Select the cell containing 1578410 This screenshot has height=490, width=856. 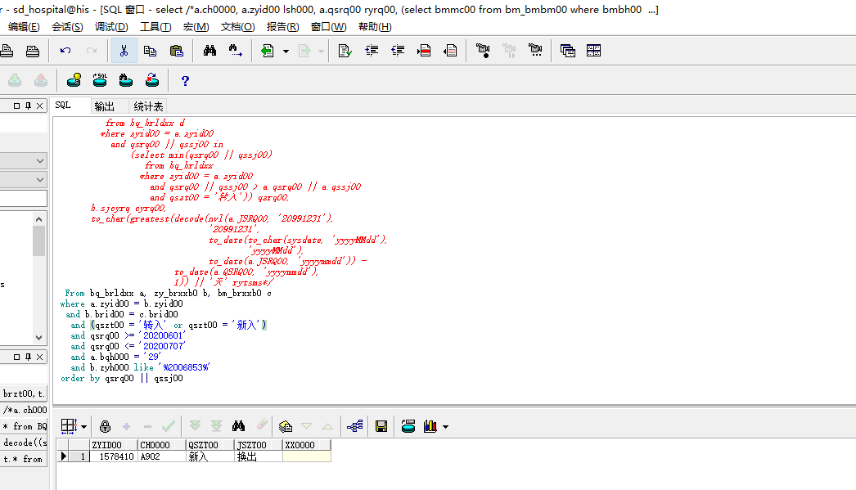tap(114, 456)
